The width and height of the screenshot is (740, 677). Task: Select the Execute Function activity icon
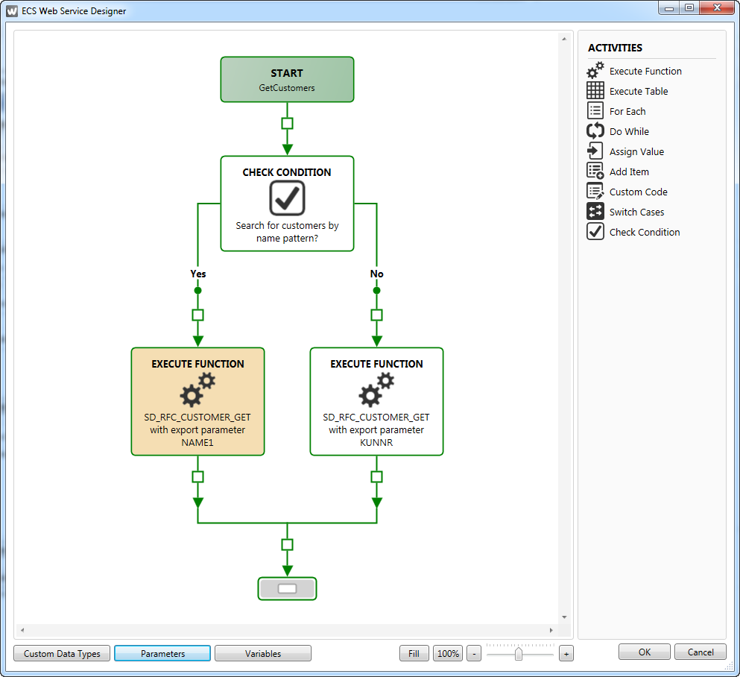coord(595,71)
